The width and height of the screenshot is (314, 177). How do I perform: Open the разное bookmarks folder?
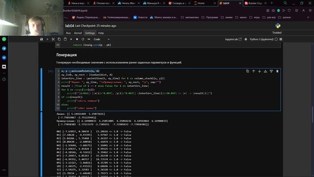pos(285,18)
